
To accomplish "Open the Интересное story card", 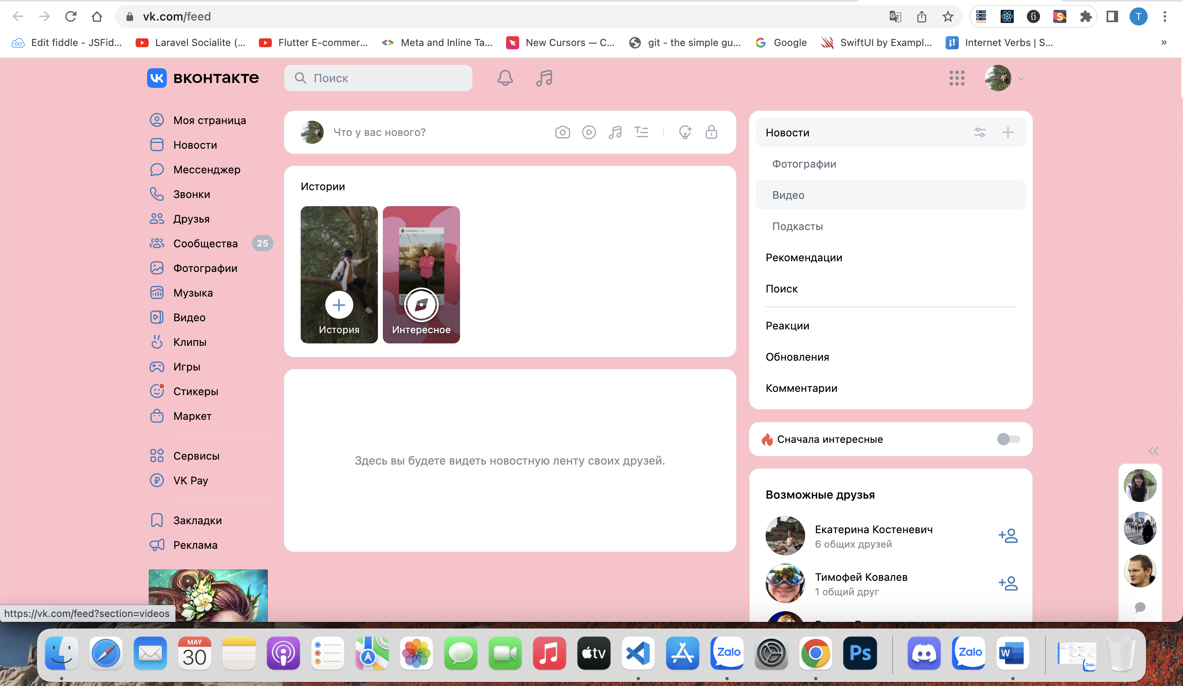I will (x=421, y=275).
